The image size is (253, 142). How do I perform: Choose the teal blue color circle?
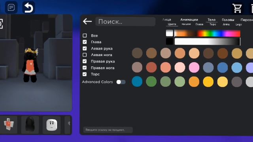tap(137, 82)
